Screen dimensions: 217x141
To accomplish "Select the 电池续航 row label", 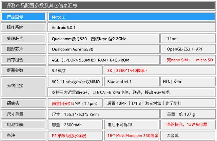I will (23, 124).
